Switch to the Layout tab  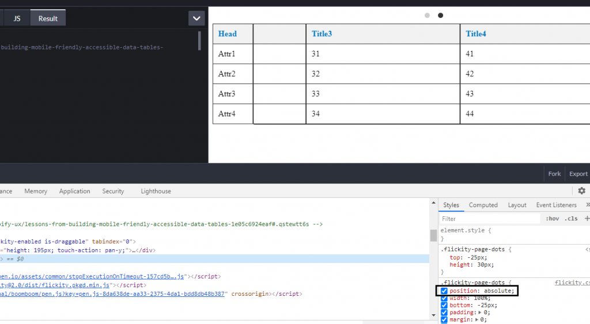(517, 205)
